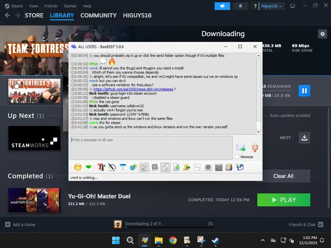
Task: Click the chat scrollbar down arrow
Action: [259, 132]
